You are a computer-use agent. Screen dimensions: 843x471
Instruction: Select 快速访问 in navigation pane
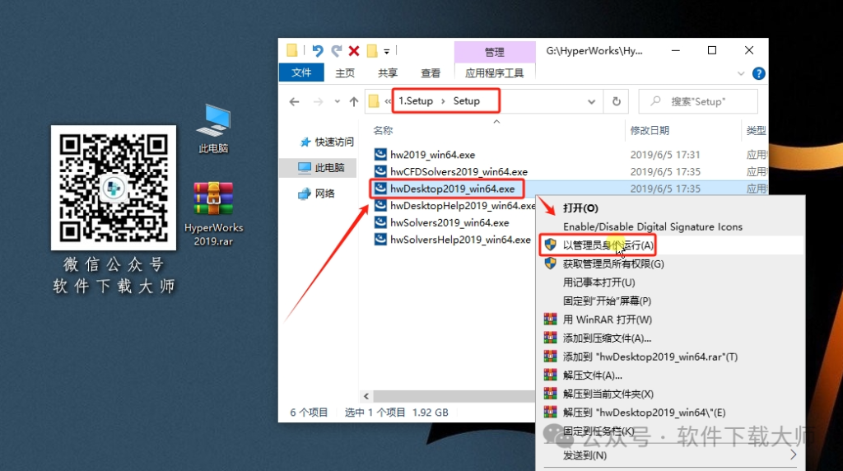coord(328,142)
